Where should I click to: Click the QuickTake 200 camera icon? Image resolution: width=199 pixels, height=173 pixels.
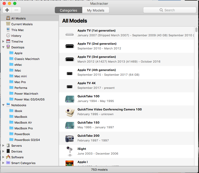[70, 139]
